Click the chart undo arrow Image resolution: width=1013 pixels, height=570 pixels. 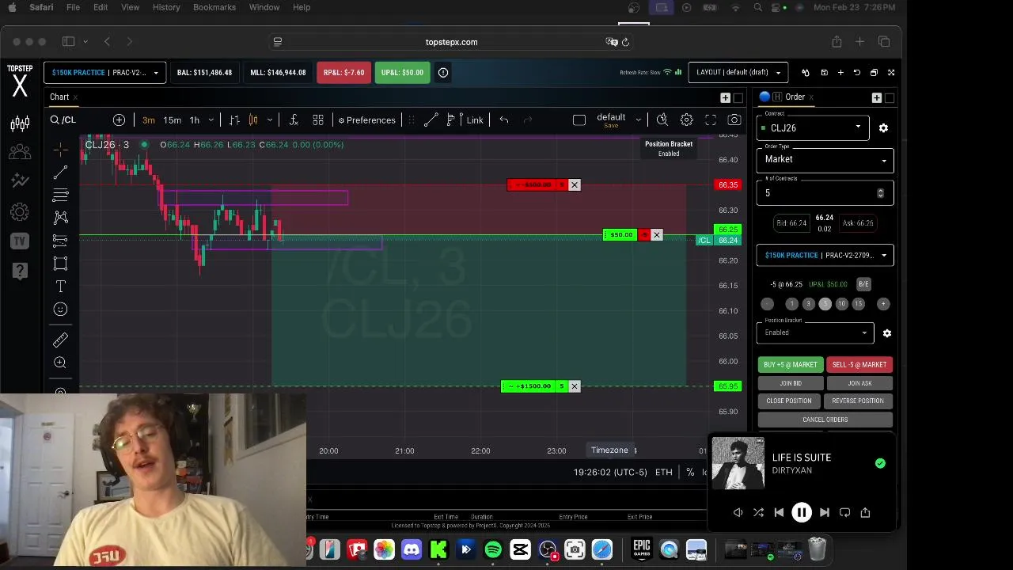pos(504,120)
